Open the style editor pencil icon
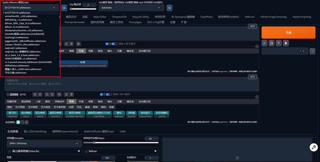The image size is (320, 162). (x=313, y=51)
